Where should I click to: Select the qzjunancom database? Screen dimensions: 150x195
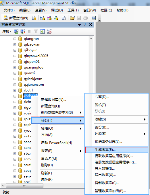pos(34,85)
